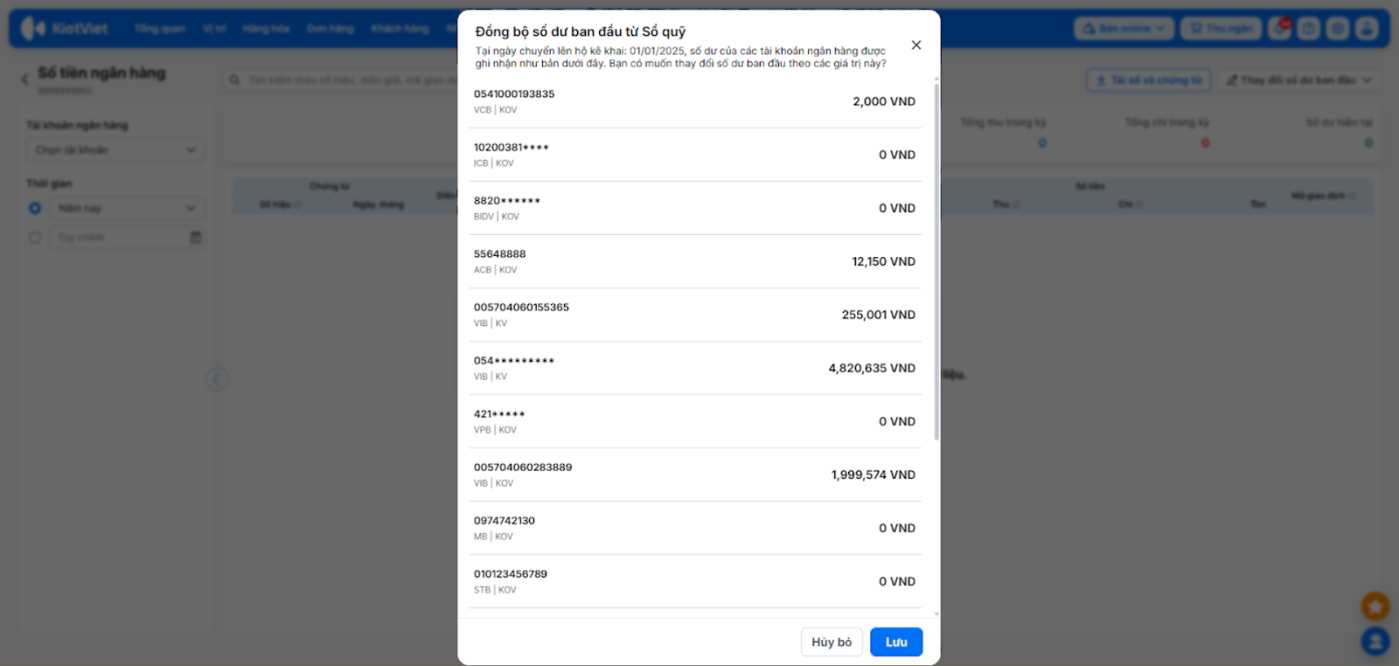This screenshot has height=666, width=1399.
Task: Expand the Thay đổi số dư ban đầu dropdown
Action: tap(1298, 80)
